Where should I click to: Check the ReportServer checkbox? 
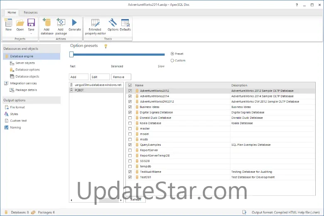[130, 150]
